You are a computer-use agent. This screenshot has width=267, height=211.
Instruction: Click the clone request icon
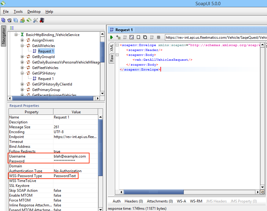click(x=145, y=37)
